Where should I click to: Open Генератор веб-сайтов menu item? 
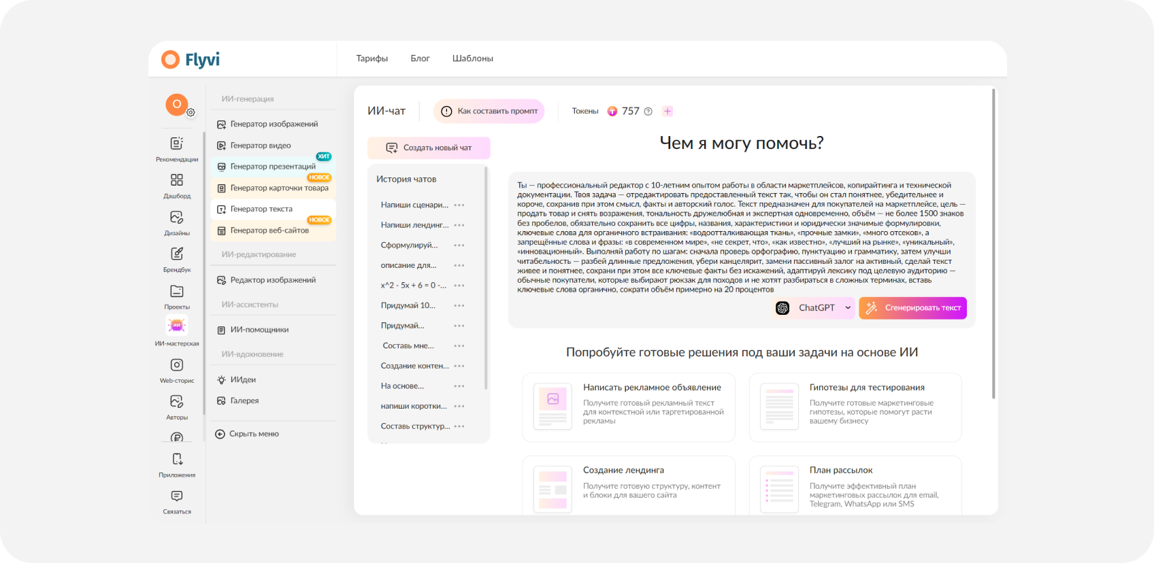pos(274,231)
